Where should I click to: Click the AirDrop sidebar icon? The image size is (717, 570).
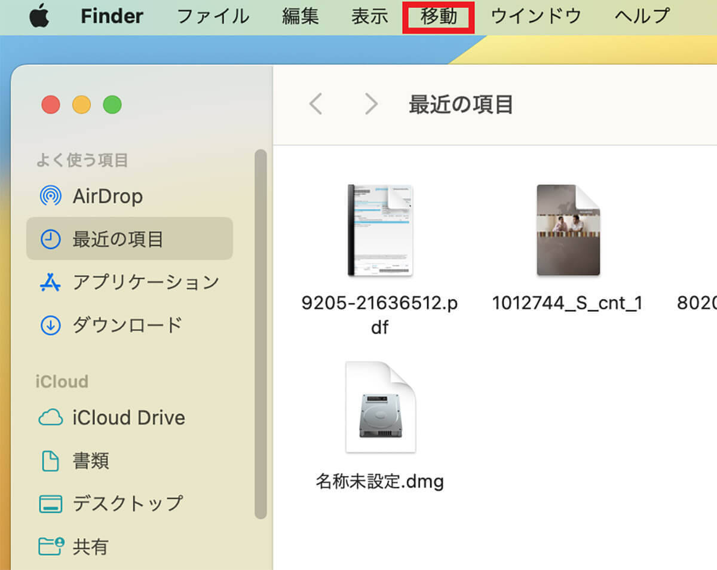click(50, 196)
